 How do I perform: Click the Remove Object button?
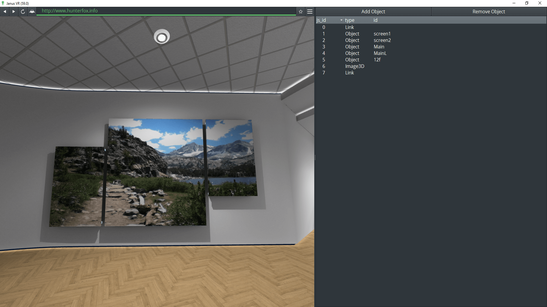click(x=489, y=12)
